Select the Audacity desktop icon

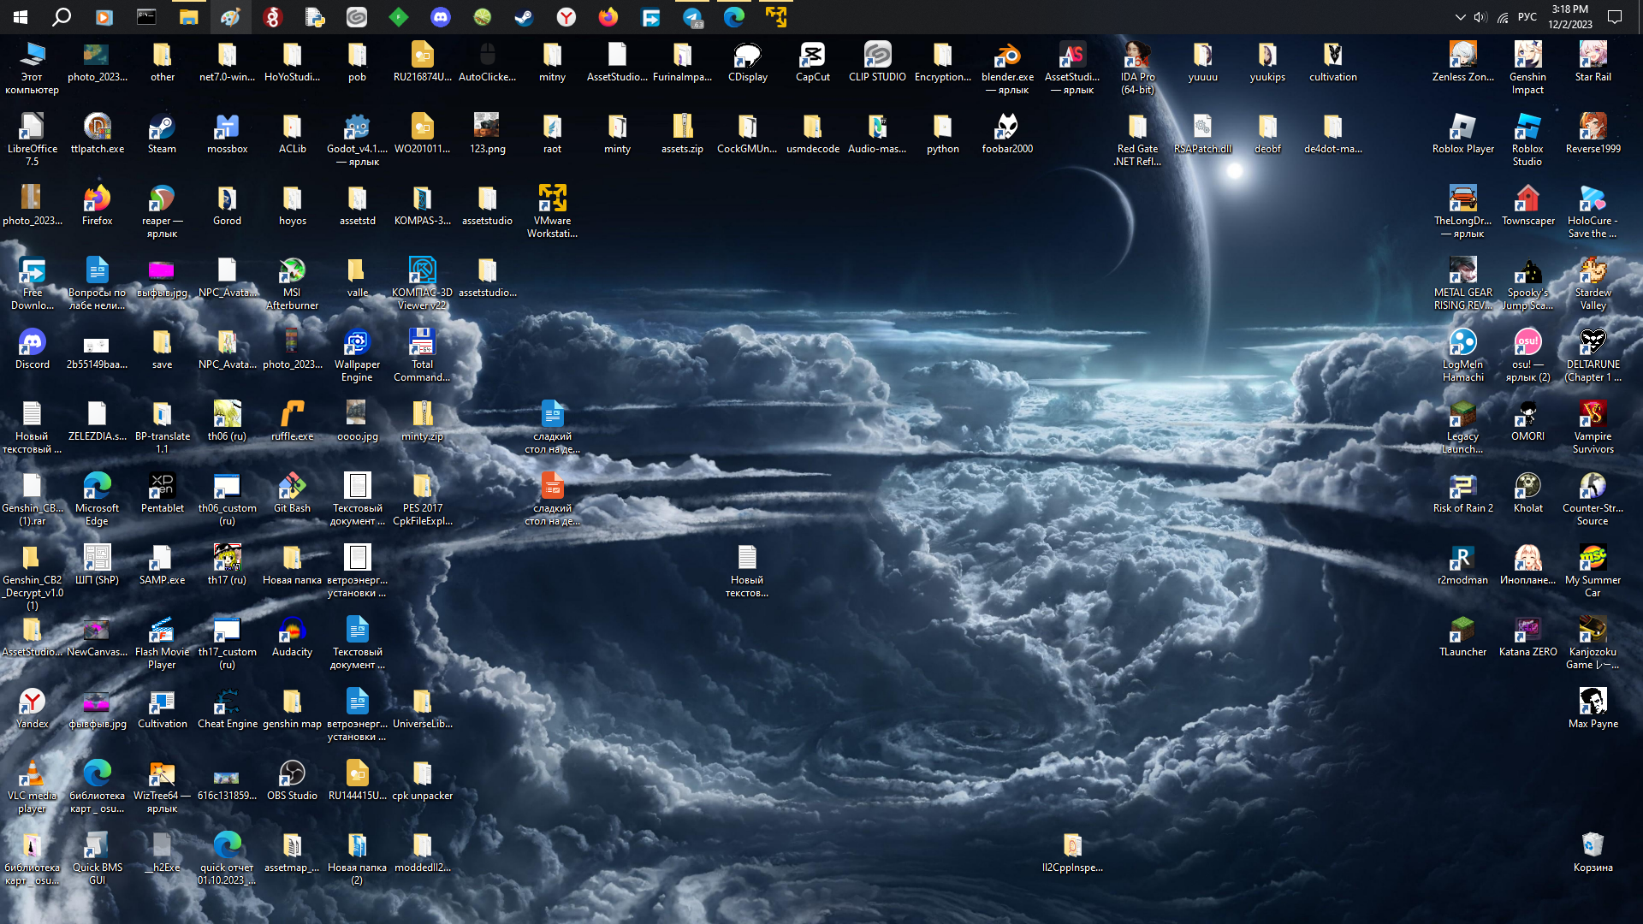(x=292, y=631)
